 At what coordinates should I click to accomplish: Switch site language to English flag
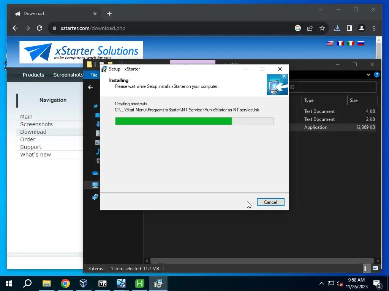pos(330,43)
